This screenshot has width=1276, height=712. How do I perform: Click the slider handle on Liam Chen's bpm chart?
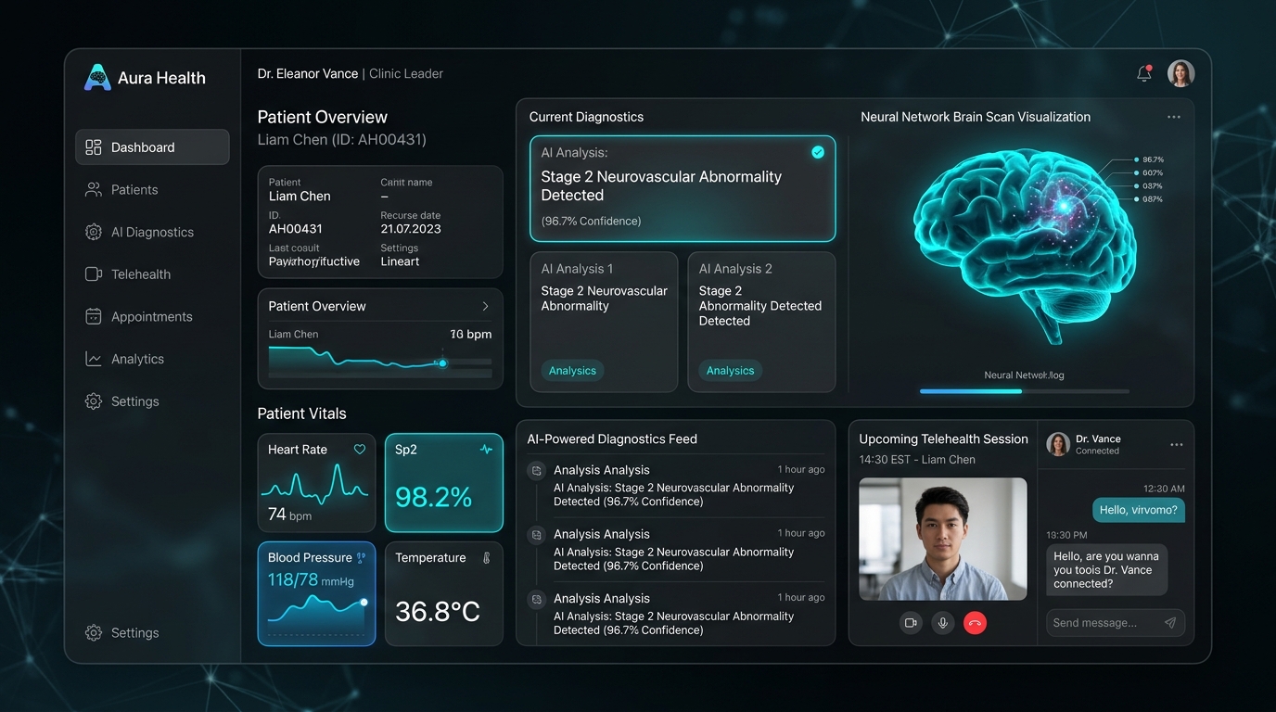(x=442, y=362)
